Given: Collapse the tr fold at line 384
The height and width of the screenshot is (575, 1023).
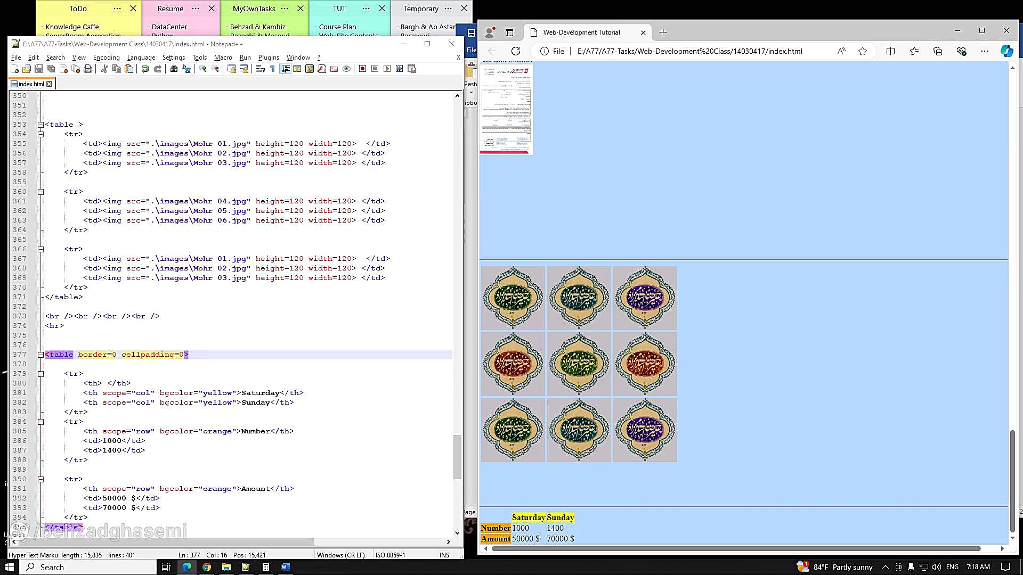Looking at the screenshot, I should pos(40,422).
